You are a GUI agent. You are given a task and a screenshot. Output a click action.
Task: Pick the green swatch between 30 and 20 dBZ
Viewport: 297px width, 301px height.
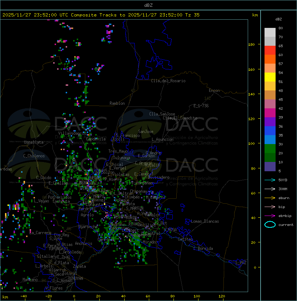click(x=270, y=149)
